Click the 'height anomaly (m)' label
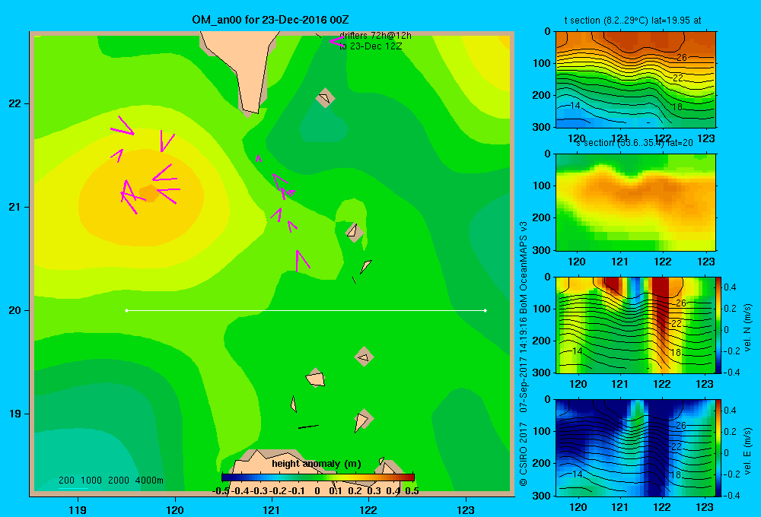Image resolution: width=761 pixels, height=517 pixels. (317, 464)
